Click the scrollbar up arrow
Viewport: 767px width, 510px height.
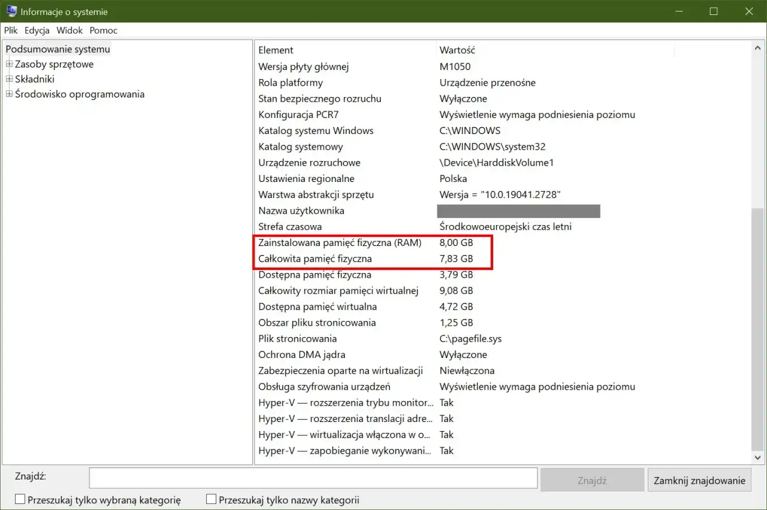coord(756,48)
